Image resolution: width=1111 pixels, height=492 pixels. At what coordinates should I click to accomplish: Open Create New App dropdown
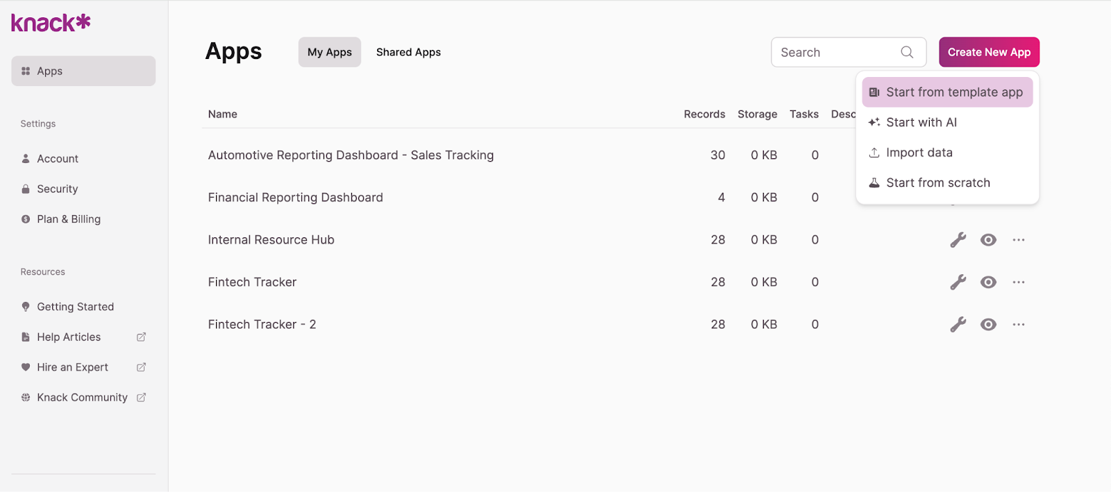pyautogui.click(x=989, y=52)
